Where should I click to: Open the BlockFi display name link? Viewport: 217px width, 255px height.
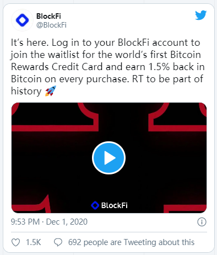click(x=48, y=16)
